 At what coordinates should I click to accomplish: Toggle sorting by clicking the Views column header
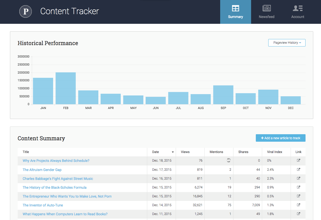coord(185,152)
